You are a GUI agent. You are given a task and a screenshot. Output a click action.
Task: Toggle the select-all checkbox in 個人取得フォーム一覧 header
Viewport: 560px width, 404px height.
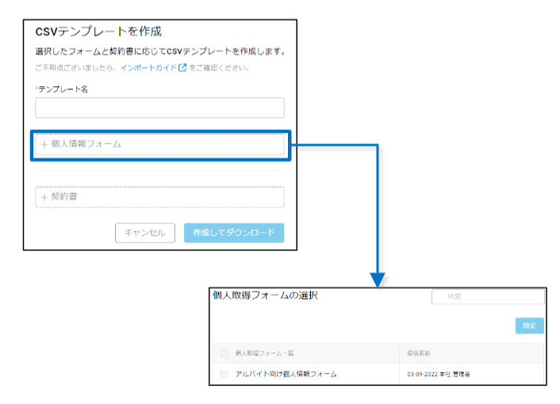coord(224,353)
